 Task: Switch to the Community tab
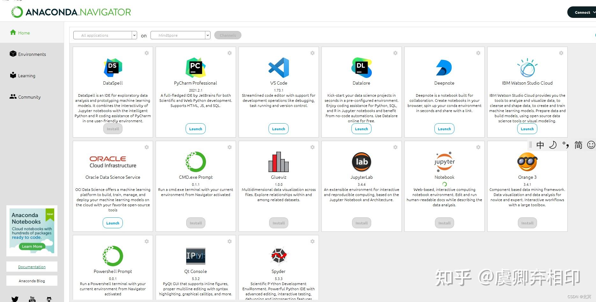(25, 97)
